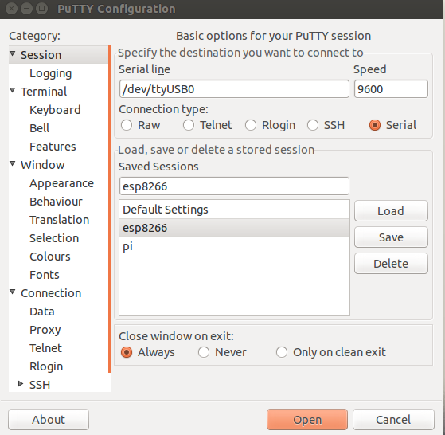Select the pi saved session
This screenshot has height=435, width=445.
[x=234, y=246]
